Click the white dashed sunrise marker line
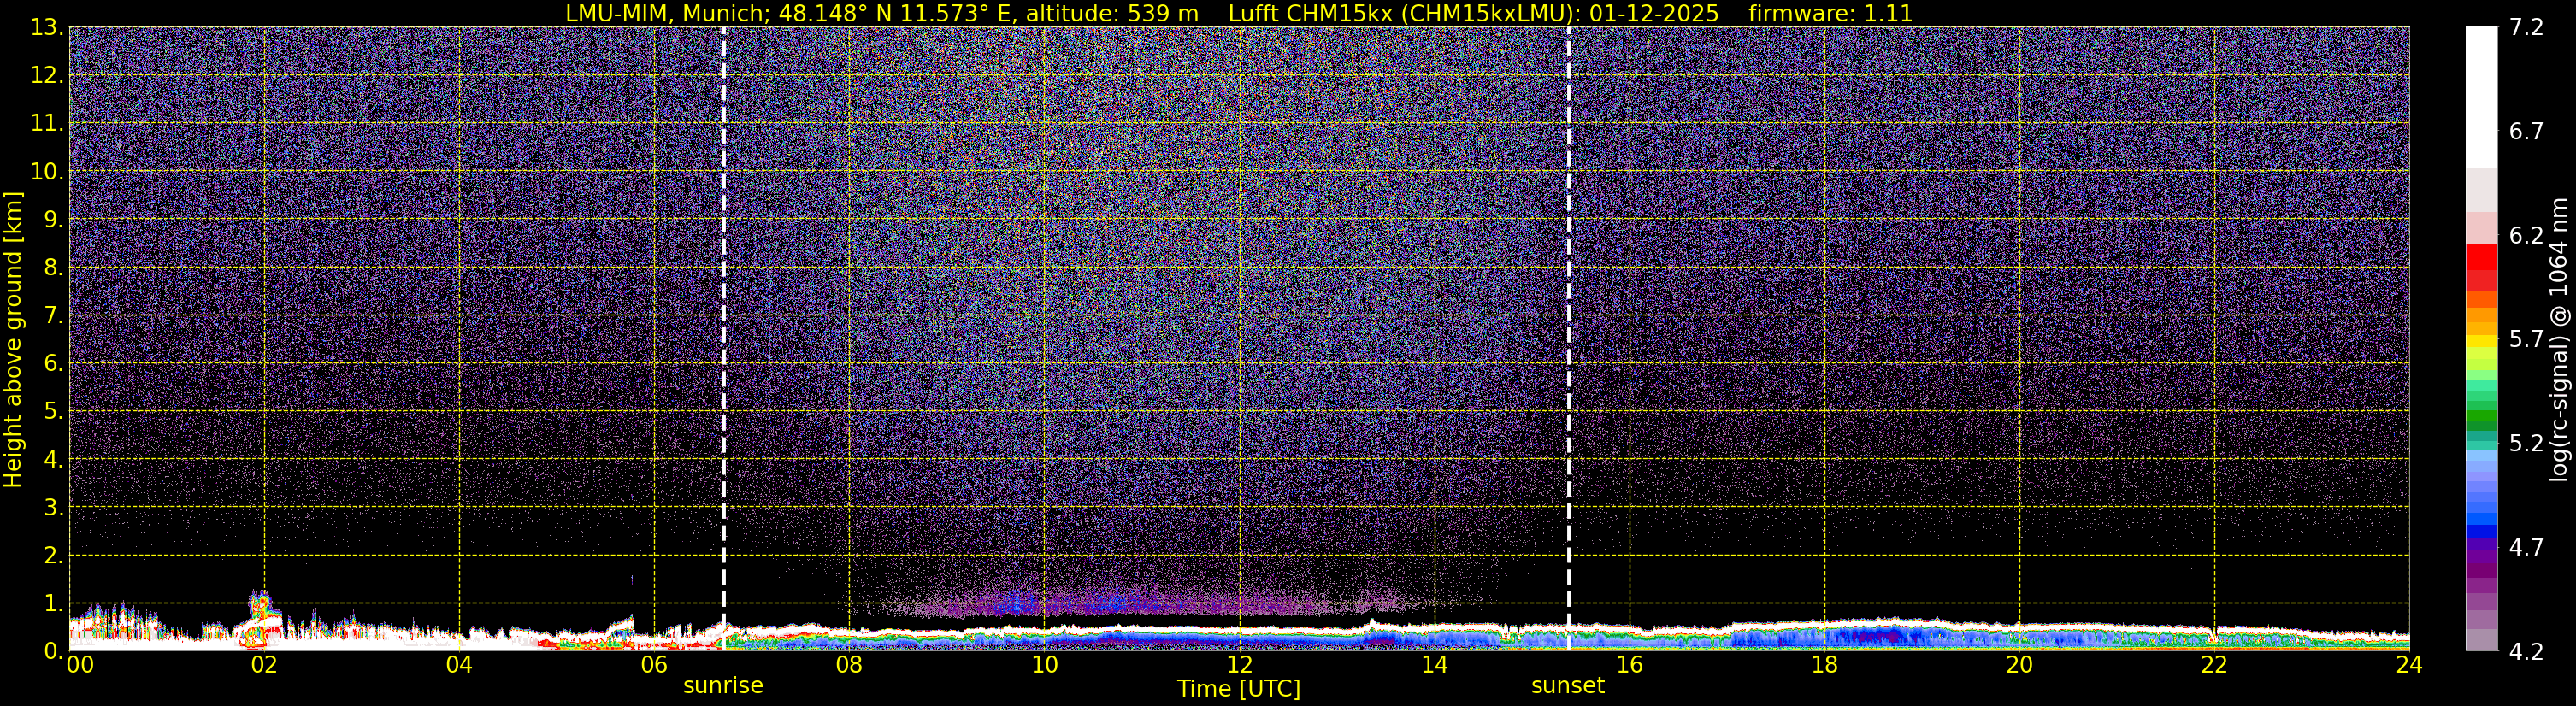 tap(723, 338)
